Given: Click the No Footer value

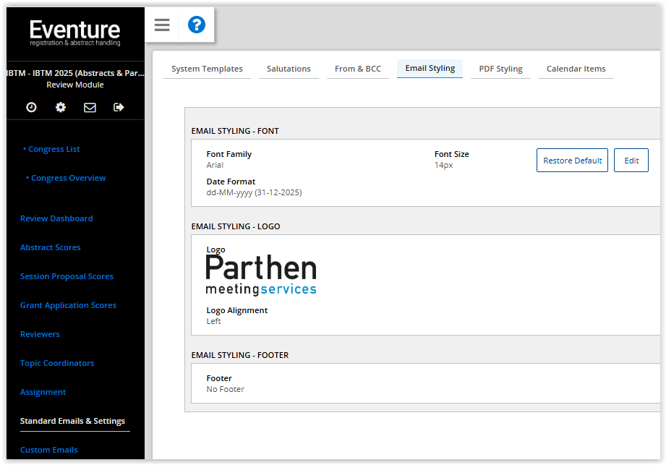Looking at the screenshot, I should coord(225,389).
